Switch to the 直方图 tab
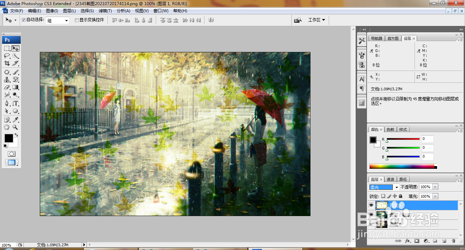Screen dimensions: 465x250 [393, 38]
